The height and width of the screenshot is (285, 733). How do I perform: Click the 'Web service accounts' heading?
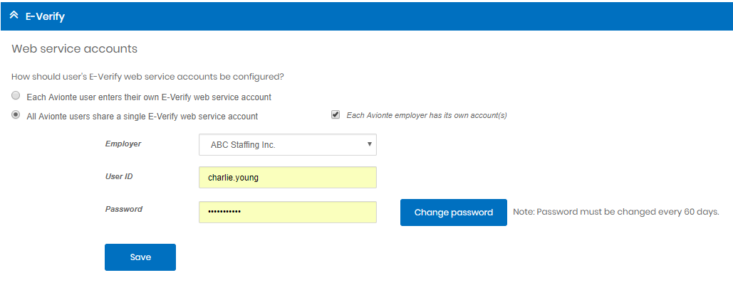click(x=74, y=48)
